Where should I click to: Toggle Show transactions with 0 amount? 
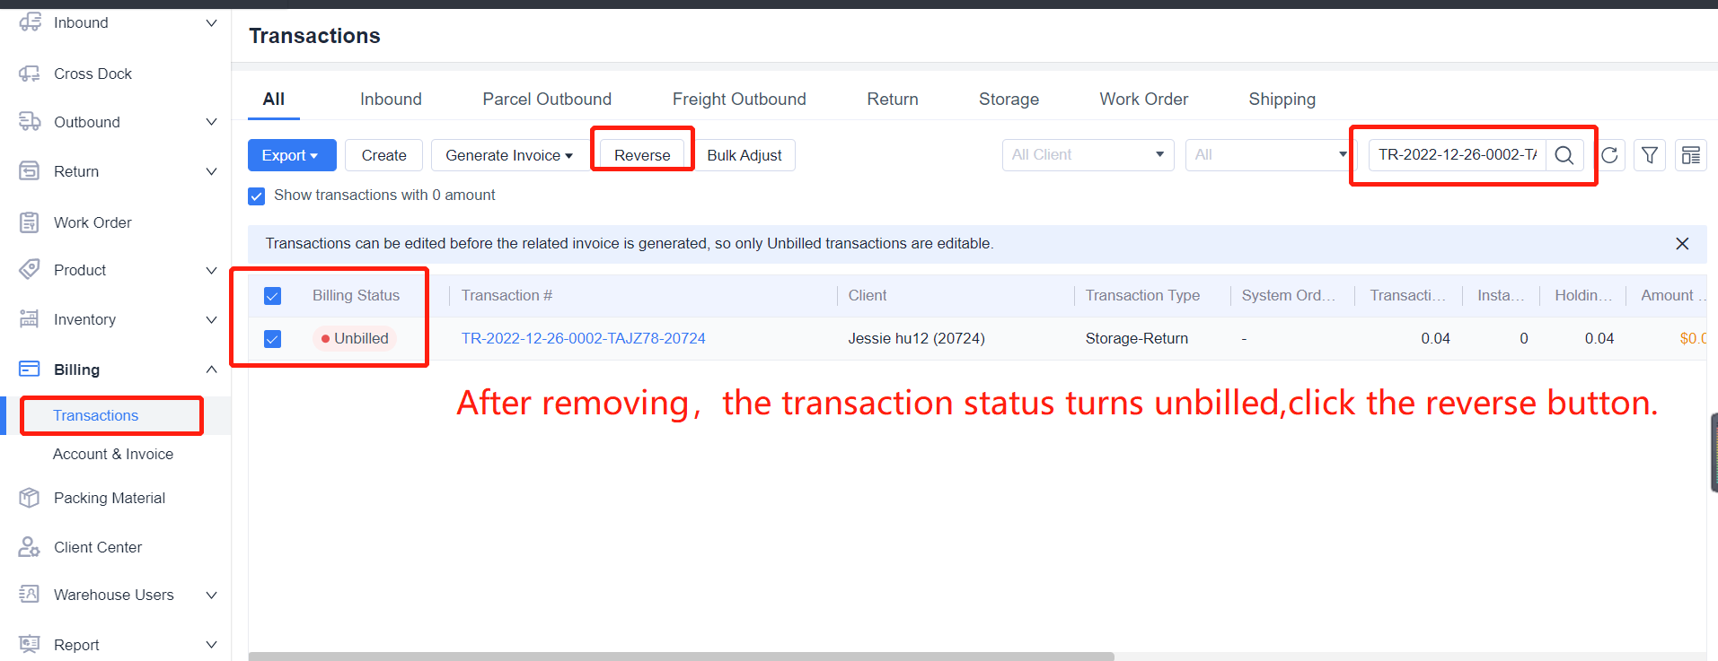click(257, 196)
